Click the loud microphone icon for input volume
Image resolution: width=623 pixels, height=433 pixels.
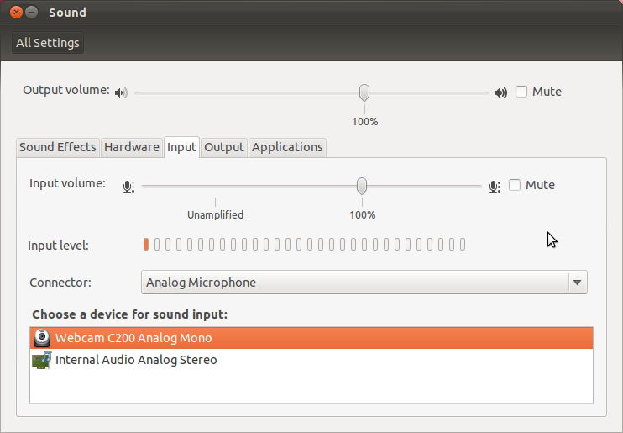[495, 186]
